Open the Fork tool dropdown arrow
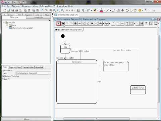 (103, 24)
